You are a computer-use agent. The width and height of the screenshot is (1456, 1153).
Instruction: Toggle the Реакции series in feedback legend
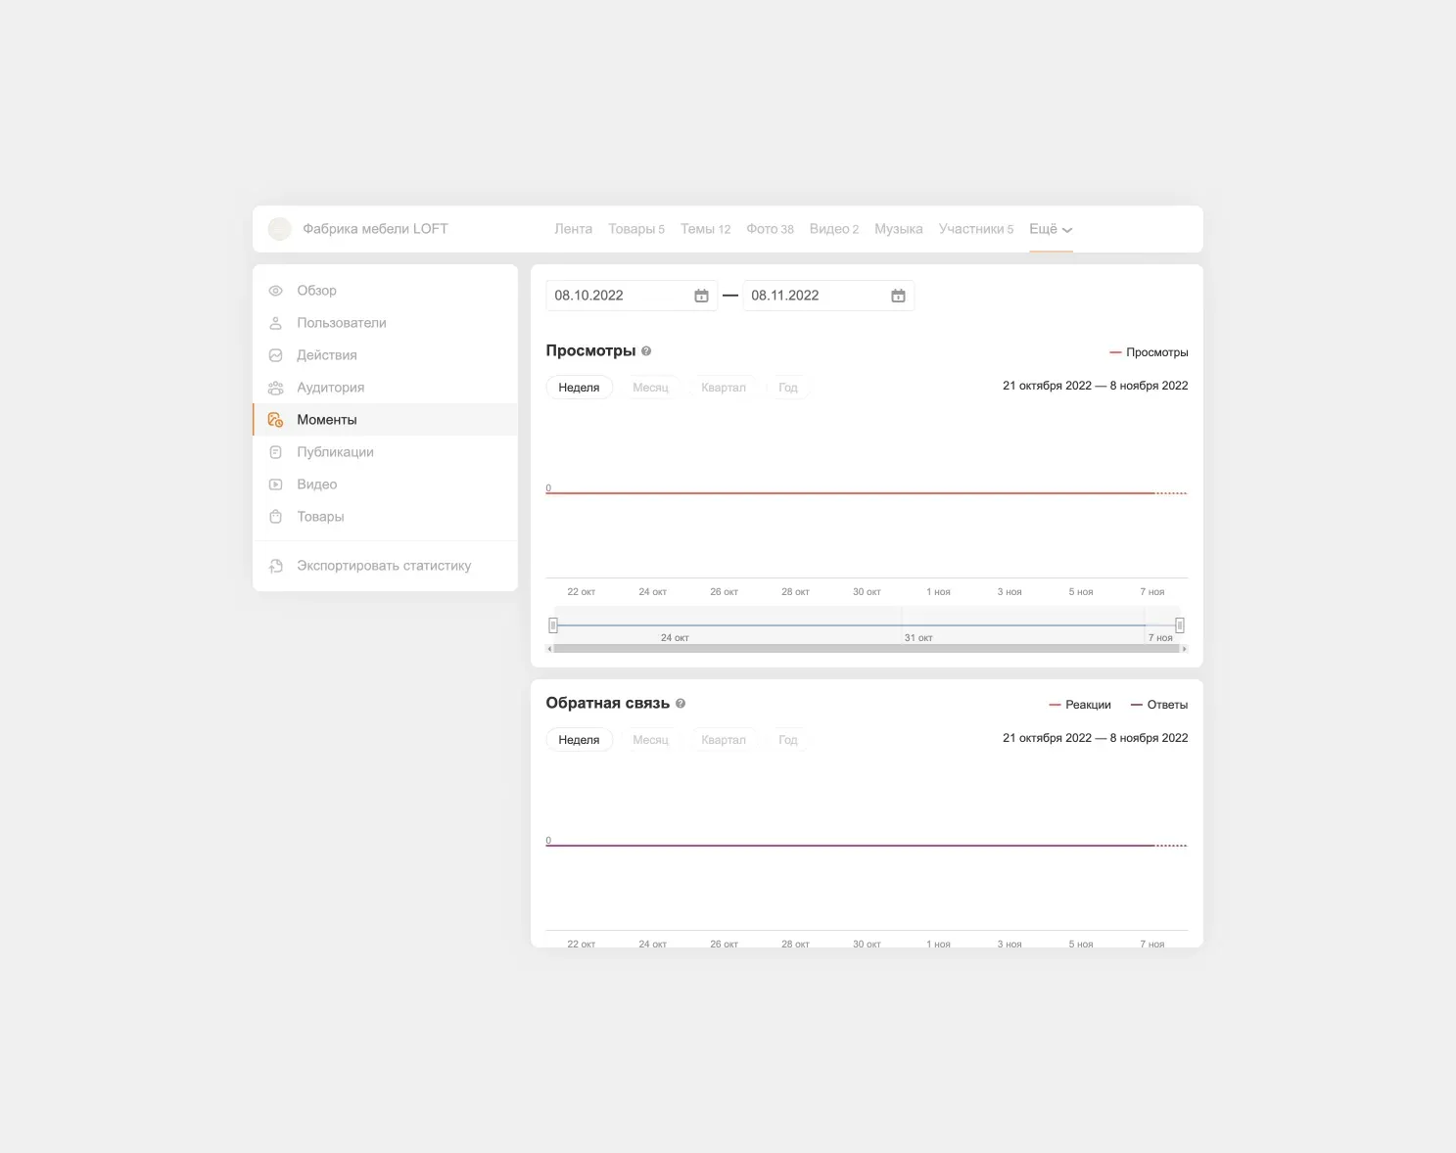1080,705
